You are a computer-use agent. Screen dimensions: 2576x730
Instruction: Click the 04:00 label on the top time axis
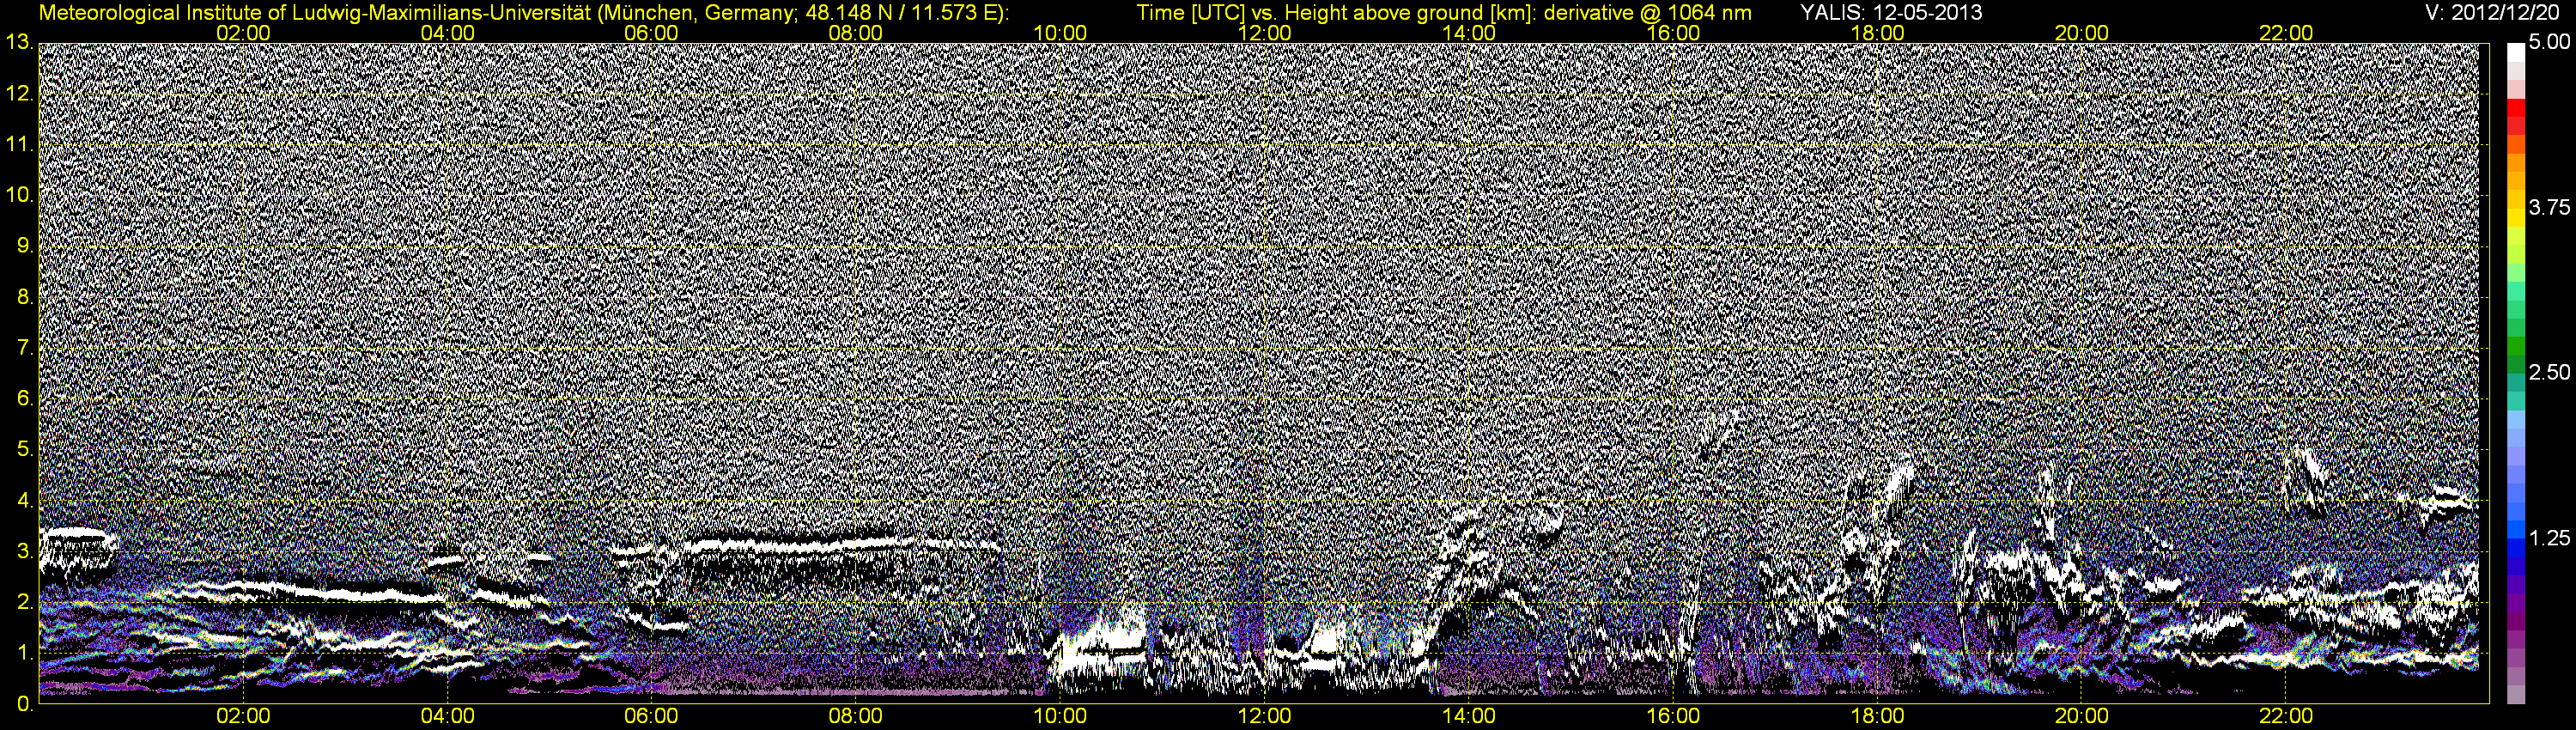coord(447,33)
